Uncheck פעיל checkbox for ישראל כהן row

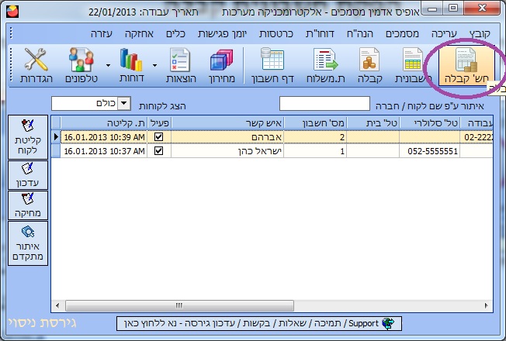point(158,151)
